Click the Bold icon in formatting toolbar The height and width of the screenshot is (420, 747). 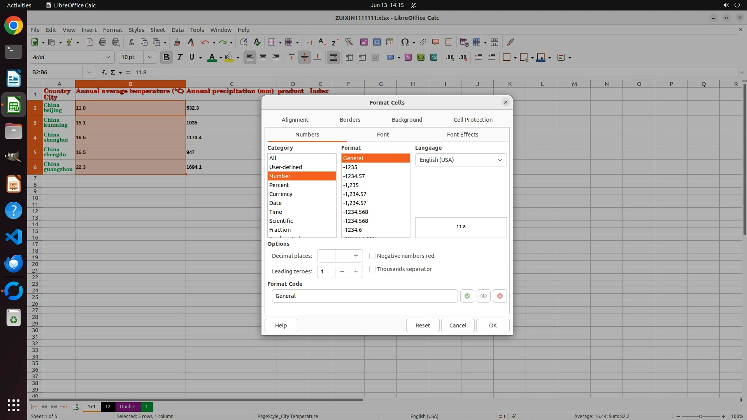tap(167, 58)
